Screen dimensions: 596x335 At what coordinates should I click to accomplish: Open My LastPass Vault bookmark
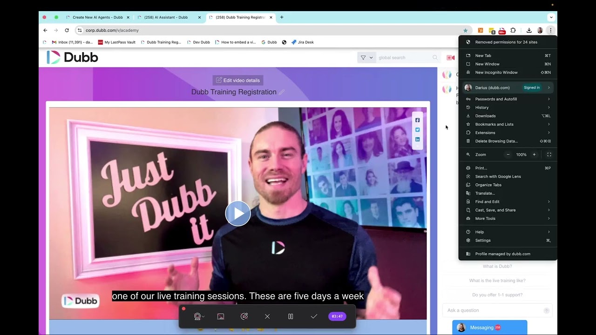[x=117, y=42]
